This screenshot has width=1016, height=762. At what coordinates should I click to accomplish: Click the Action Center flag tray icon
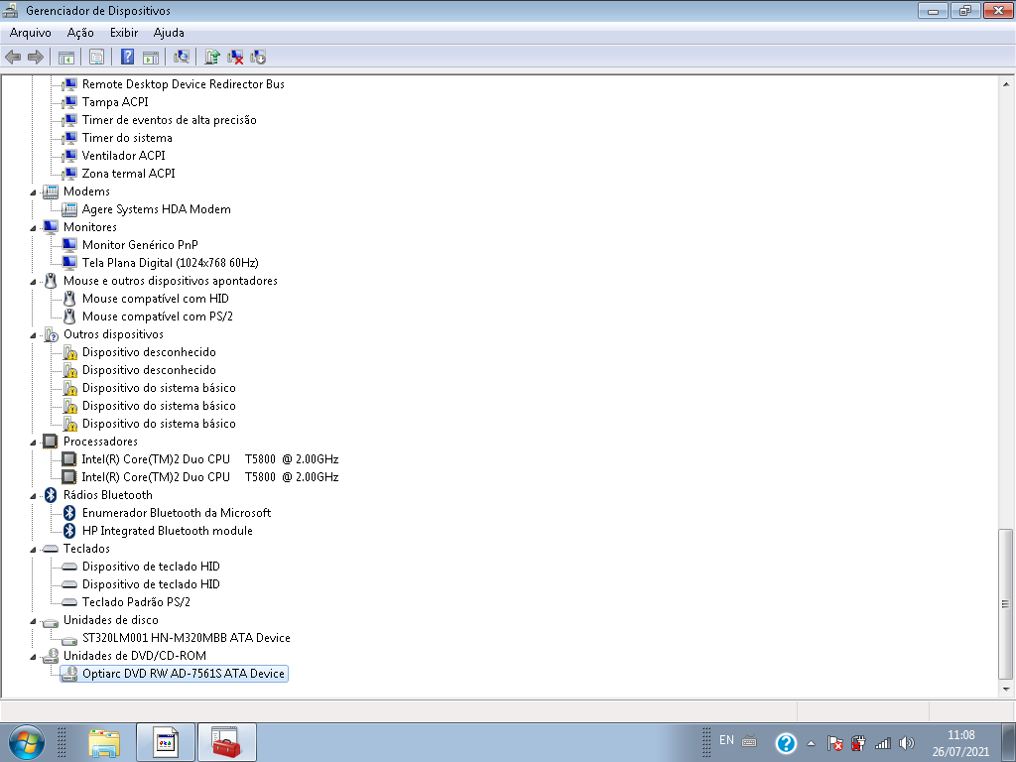point(835,743)
